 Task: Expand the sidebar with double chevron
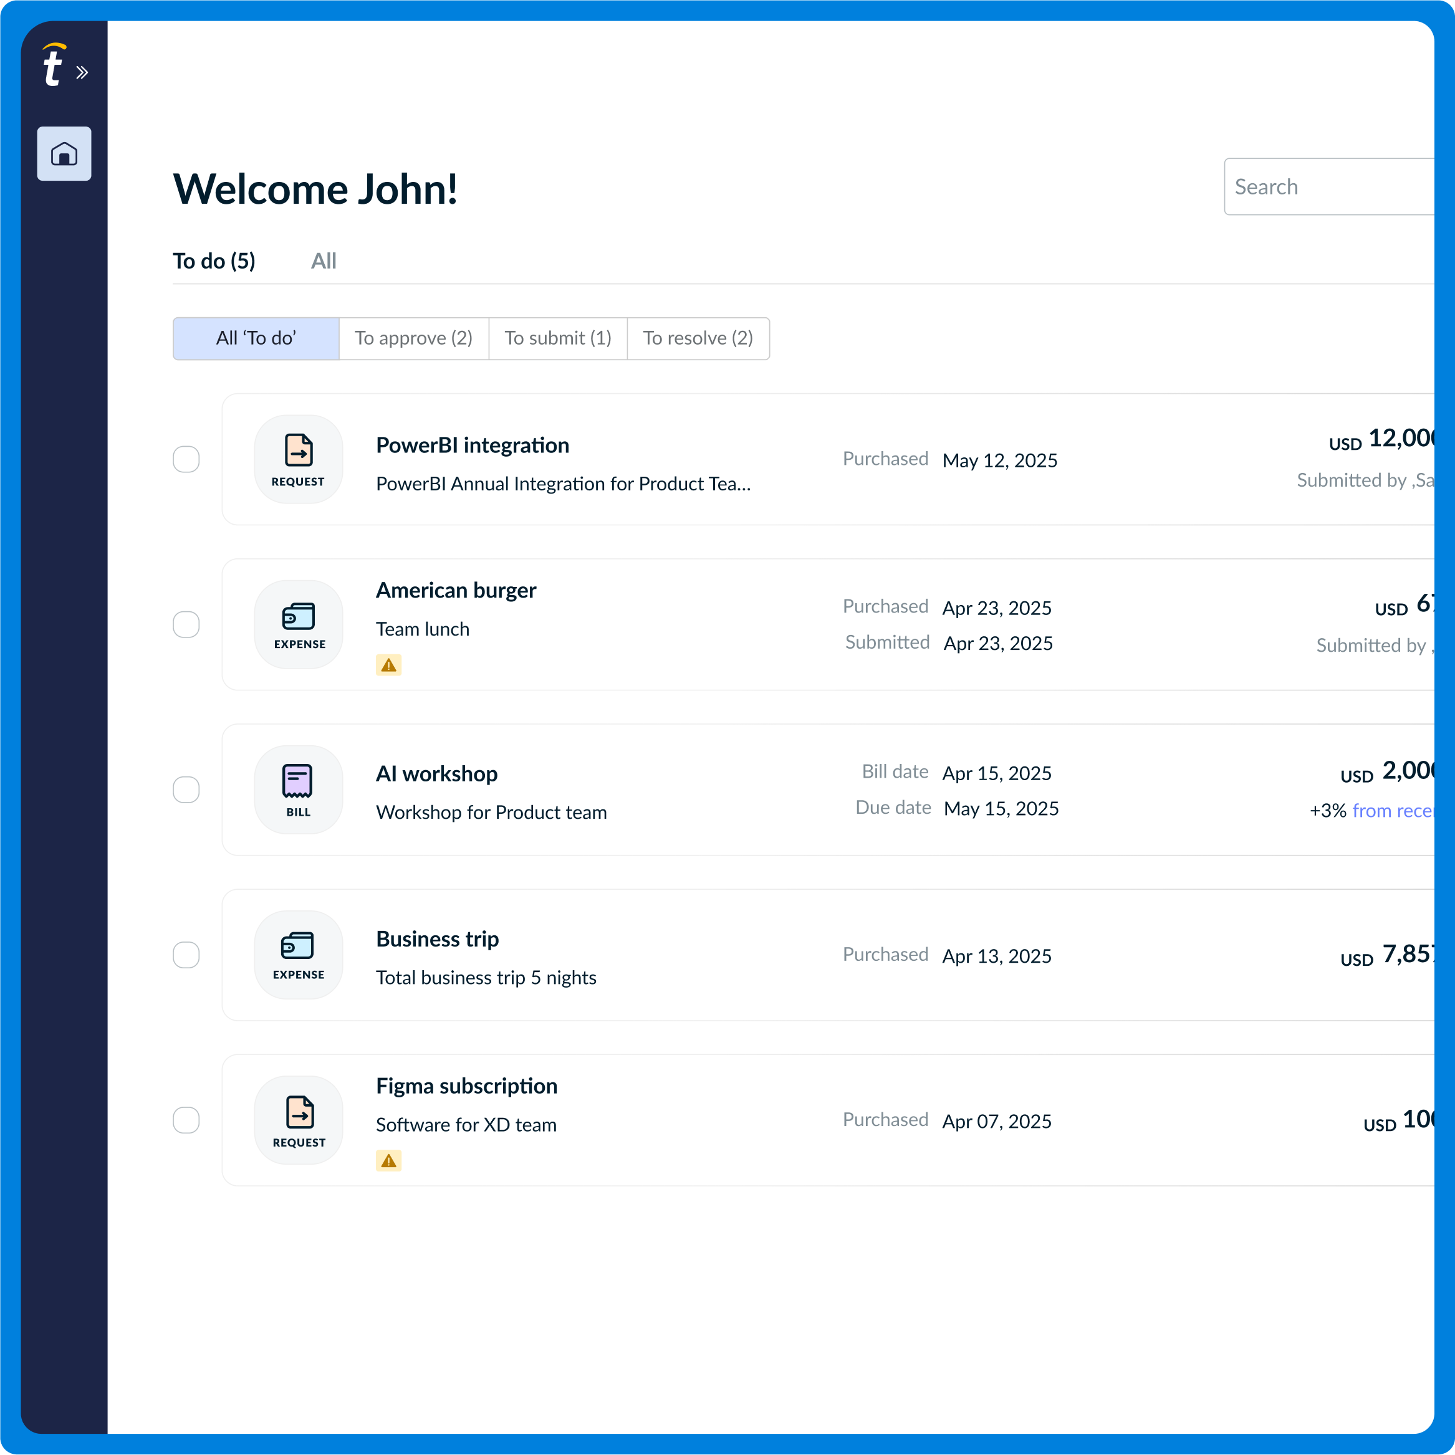point(82,72)
